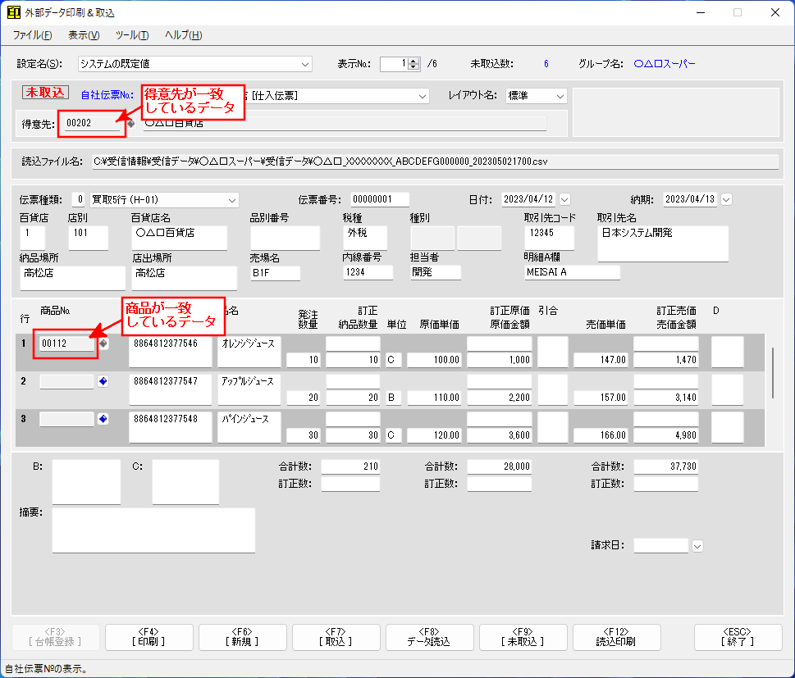Click 原価金額 2,200 in row 2
The image size is (795, 678).
(500, 398)
